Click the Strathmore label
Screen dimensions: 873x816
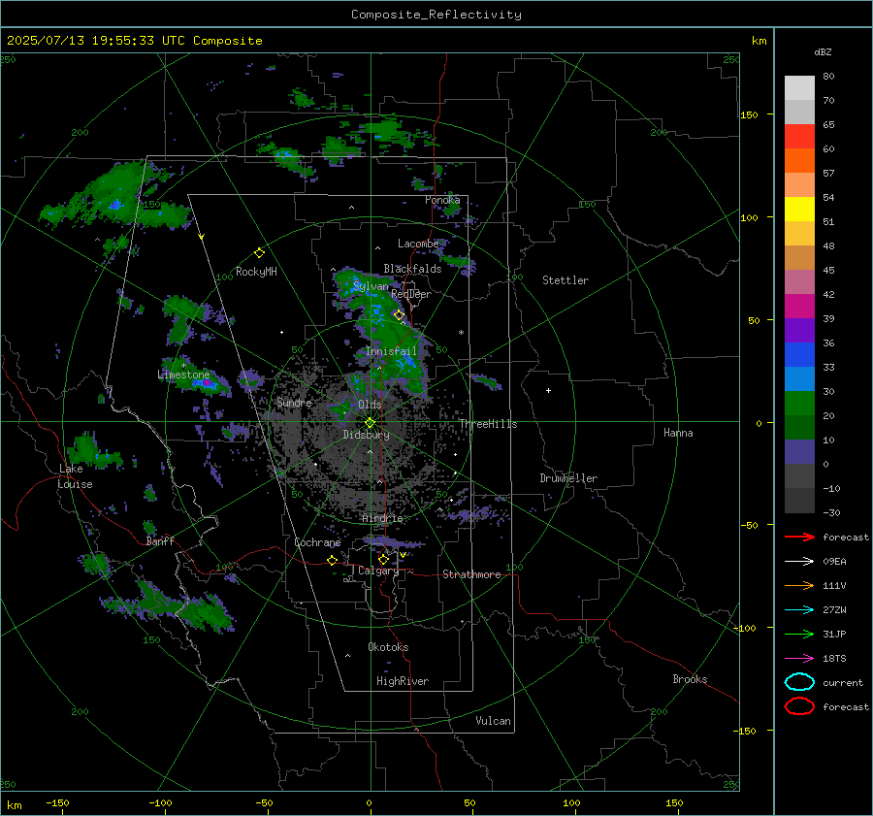471,574
